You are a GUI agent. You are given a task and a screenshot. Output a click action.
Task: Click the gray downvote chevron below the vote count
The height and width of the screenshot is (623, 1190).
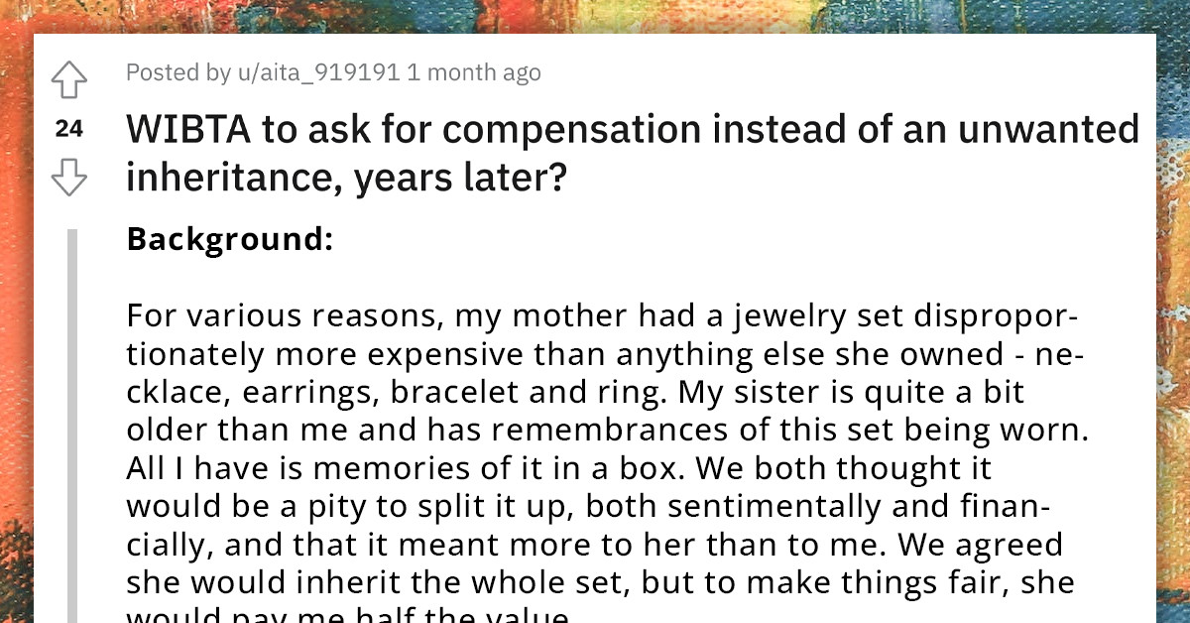coord(67,179)
